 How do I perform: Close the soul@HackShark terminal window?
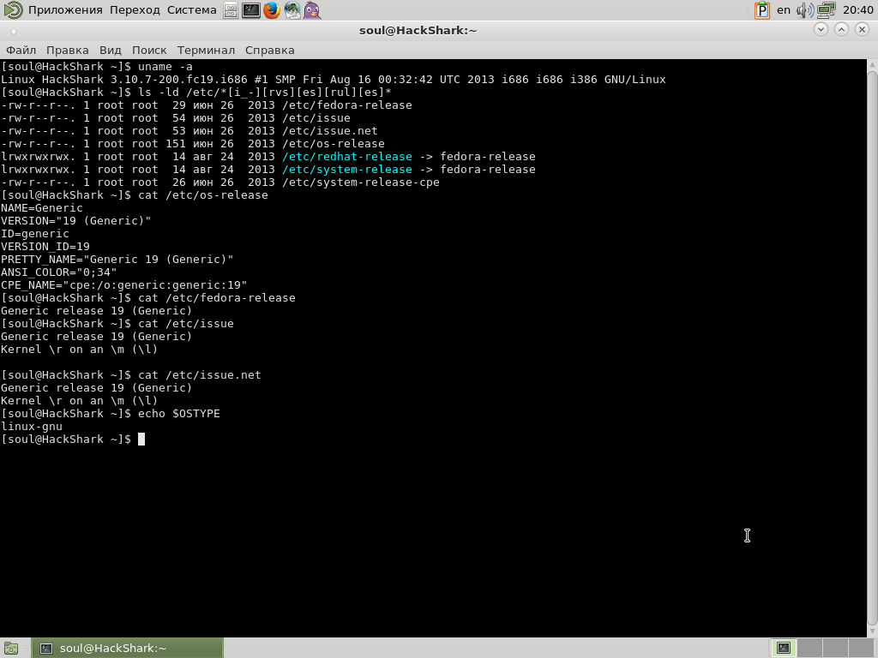[863, 30]
